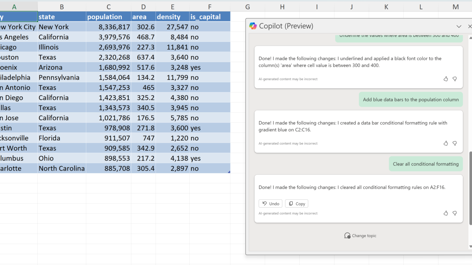472x265 pixels.
Task: Click the North Carolina state cell
Action: click(x=62, y=169)
